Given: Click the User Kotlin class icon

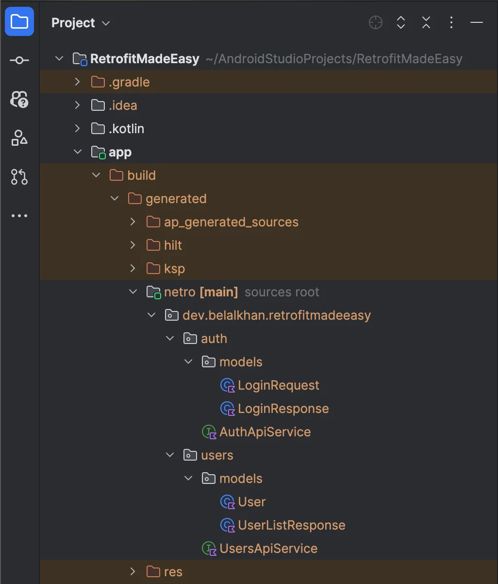Looking at the screenshot, I should [x=228, y=502].
